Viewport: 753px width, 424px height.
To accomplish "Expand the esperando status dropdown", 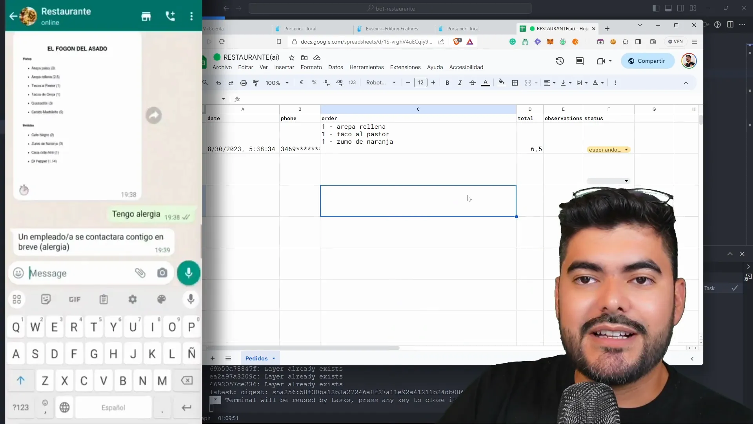I will 626,150.
